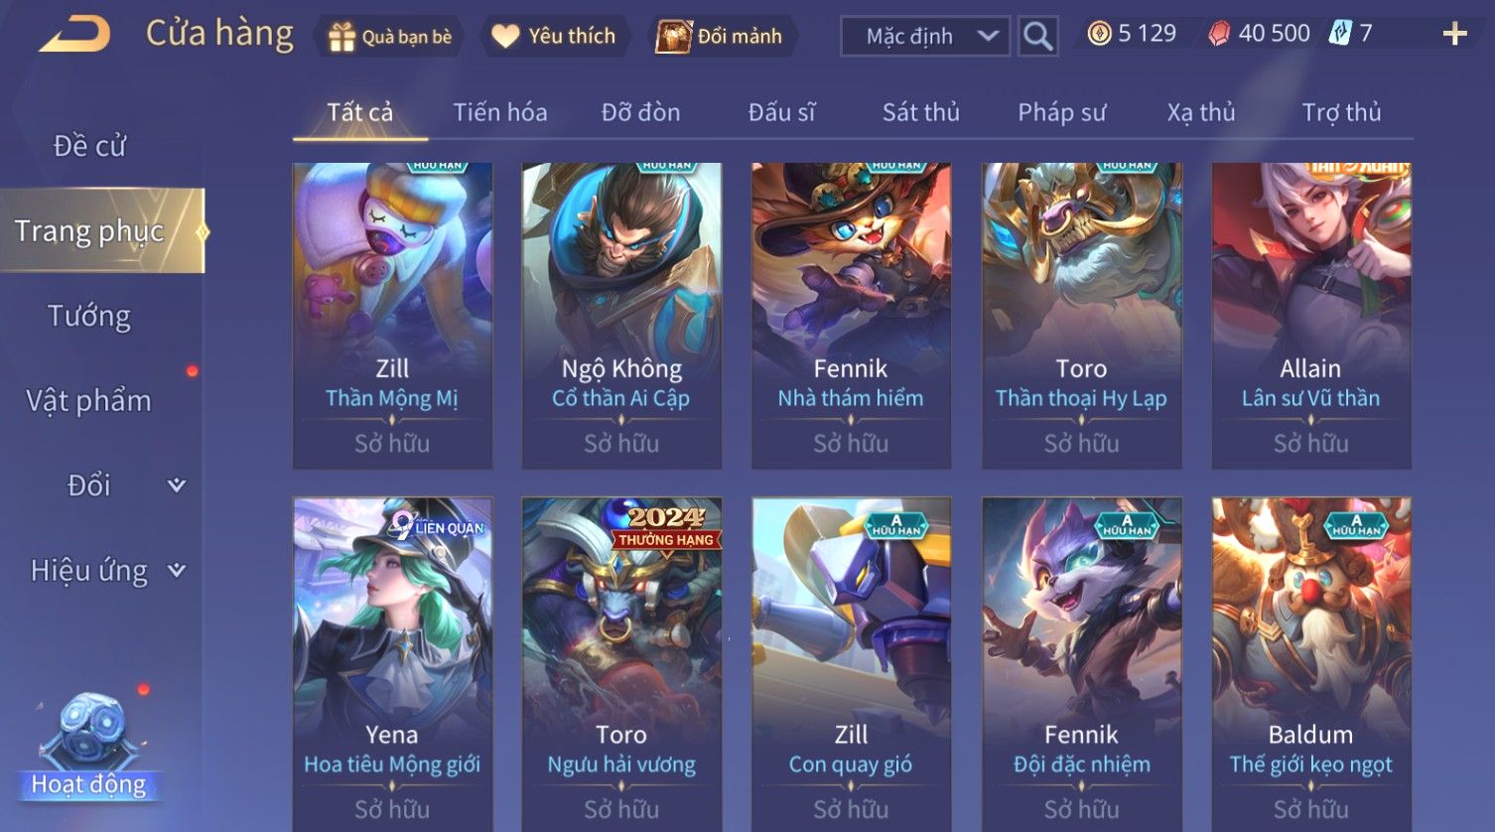This screenshot has width=1495, height=832.
Task: Click the back arrow icon
Action: pyautogui.click(x=74, y=36)
